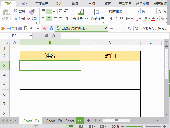
Task: Click the Cut scissors icon
Action: pos(15,11)
